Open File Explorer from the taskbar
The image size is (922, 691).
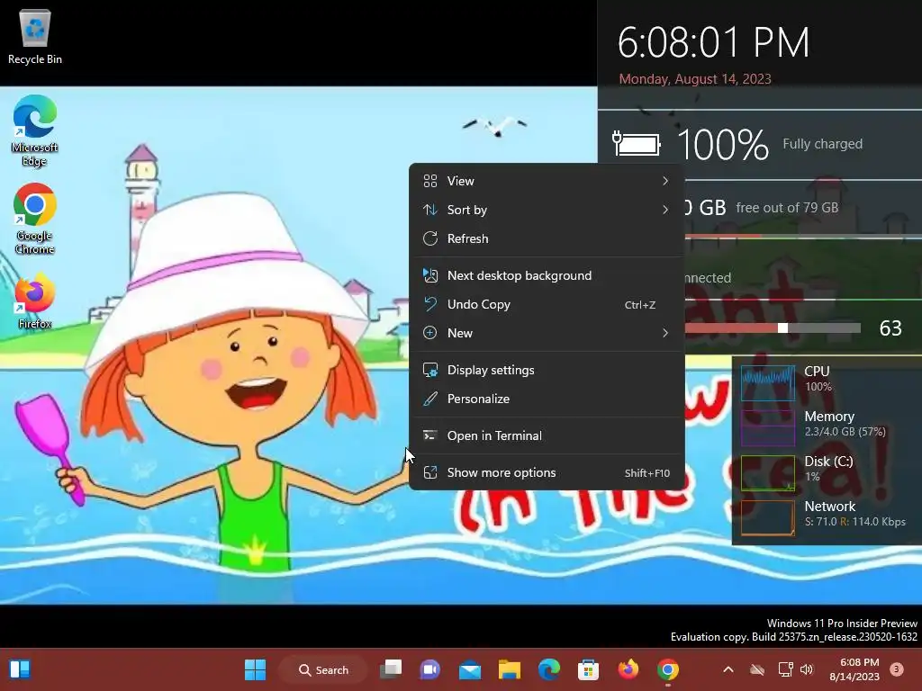[510, 669]
